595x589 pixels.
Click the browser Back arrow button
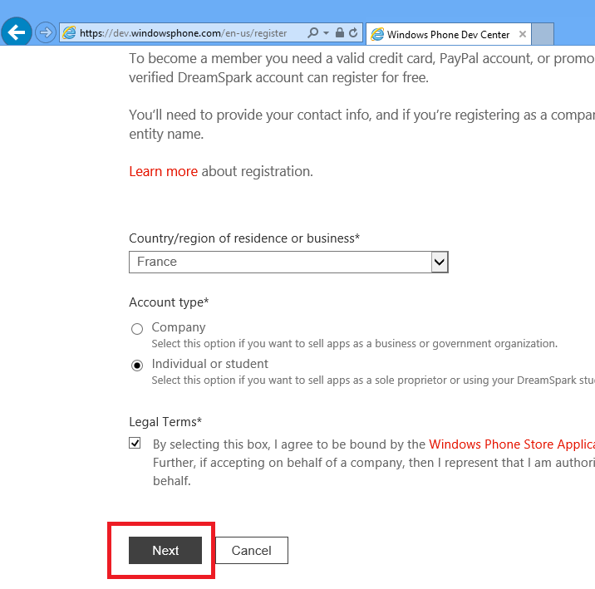tap(17, 32)
